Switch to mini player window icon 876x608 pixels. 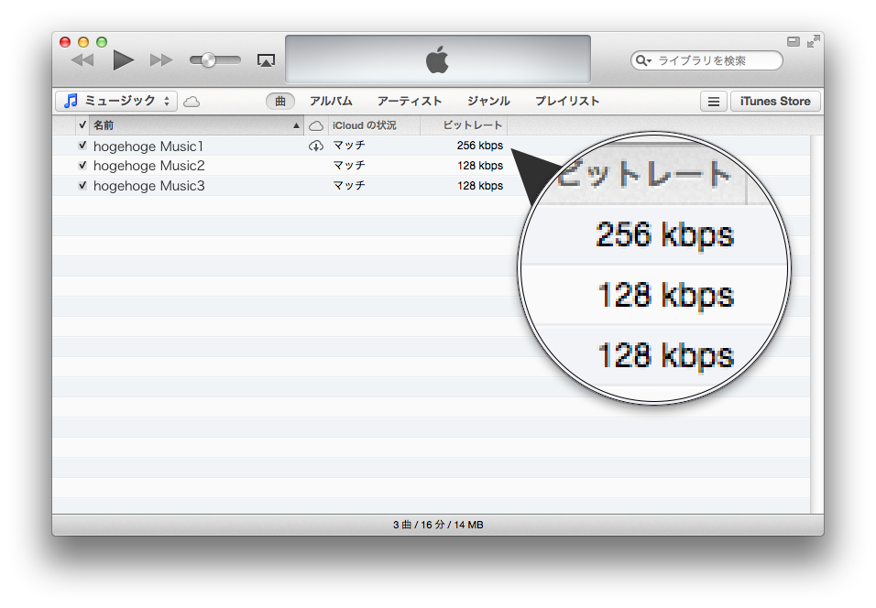794,42
